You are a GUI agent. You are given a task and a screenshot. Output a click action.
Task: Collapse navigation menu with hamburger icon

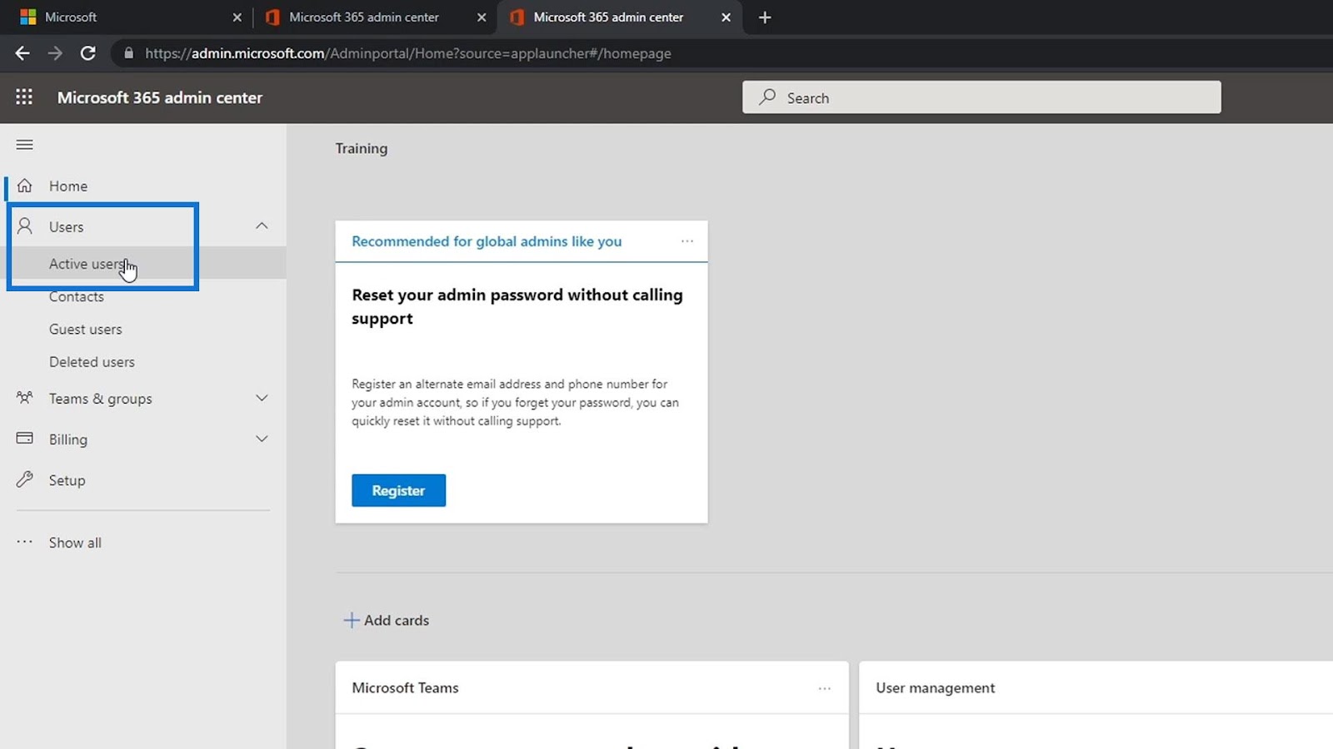(25, 145)
